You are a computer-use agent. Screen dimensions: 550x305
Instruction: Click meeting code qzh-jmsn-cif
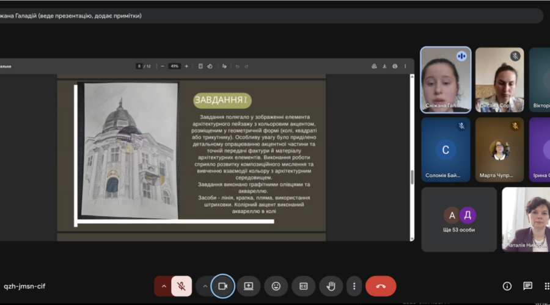24,286
